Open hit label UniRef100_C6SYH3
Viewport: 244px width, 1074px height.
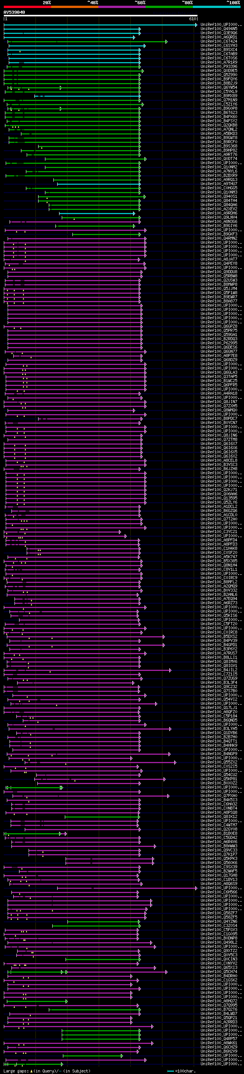(219, 45)
